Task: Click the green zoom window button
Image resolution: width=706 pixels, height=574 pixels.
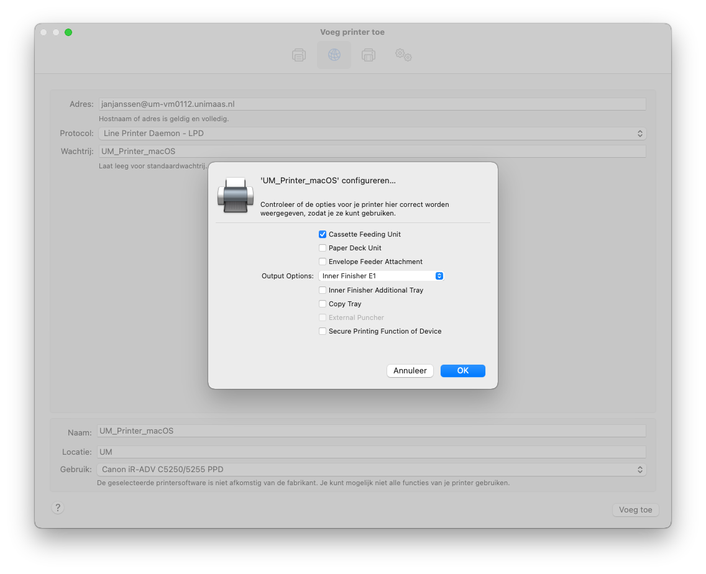Action: tap(68, 32)
